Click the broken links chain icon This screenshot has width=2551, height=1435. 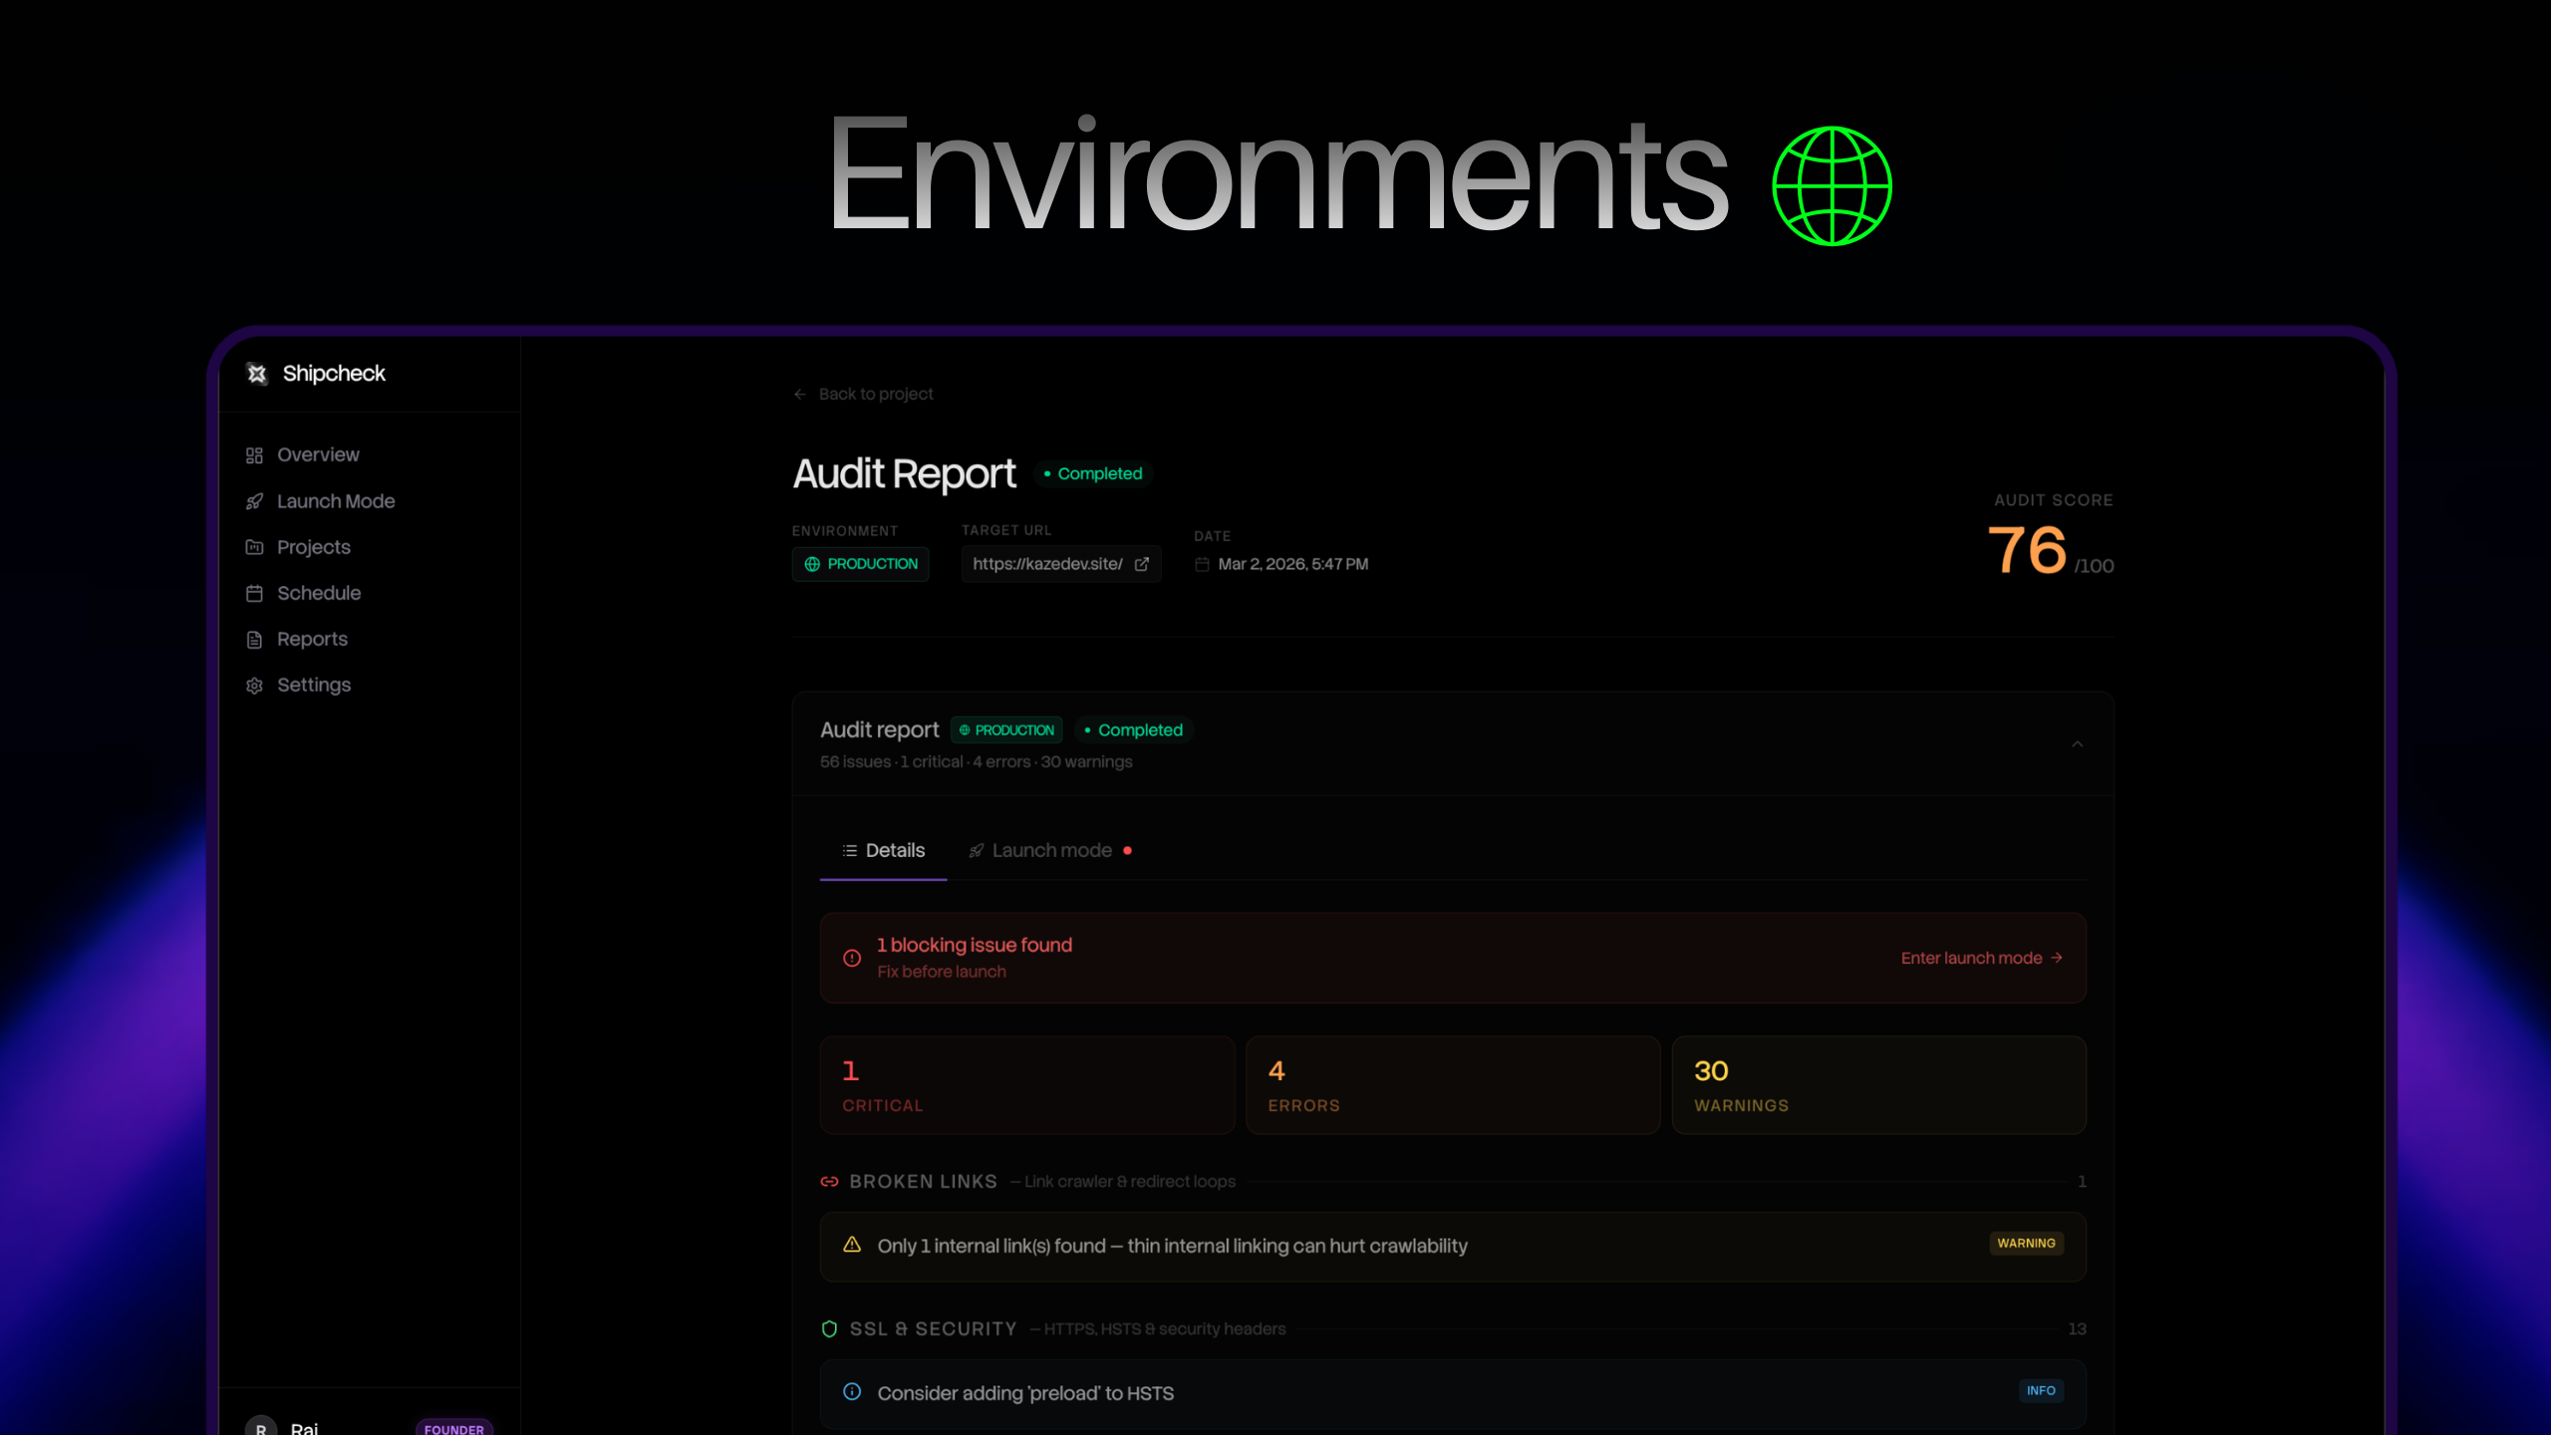pyautogui.click(x=830, y=1181)
